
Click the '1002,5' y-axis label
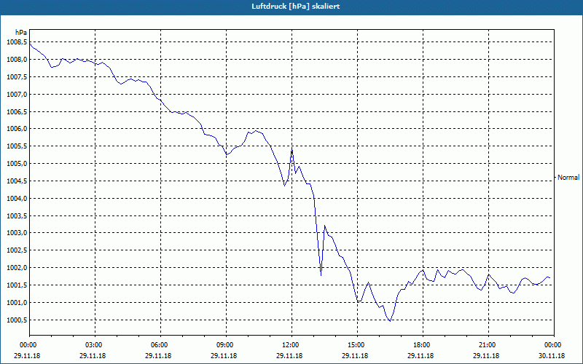pos(17,250)
